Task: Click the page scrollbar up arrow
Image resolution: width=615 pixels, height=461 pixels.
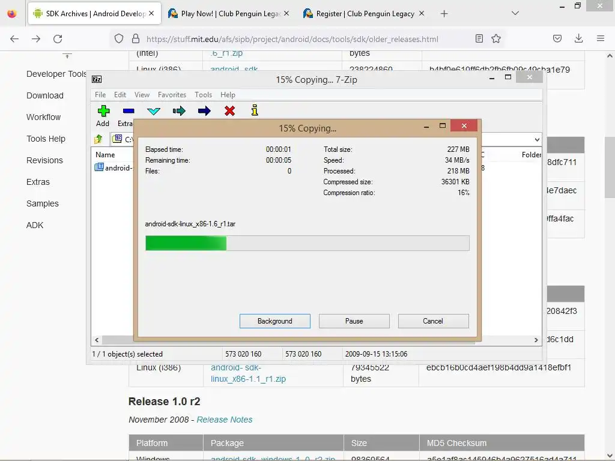Action: (610, 56)
